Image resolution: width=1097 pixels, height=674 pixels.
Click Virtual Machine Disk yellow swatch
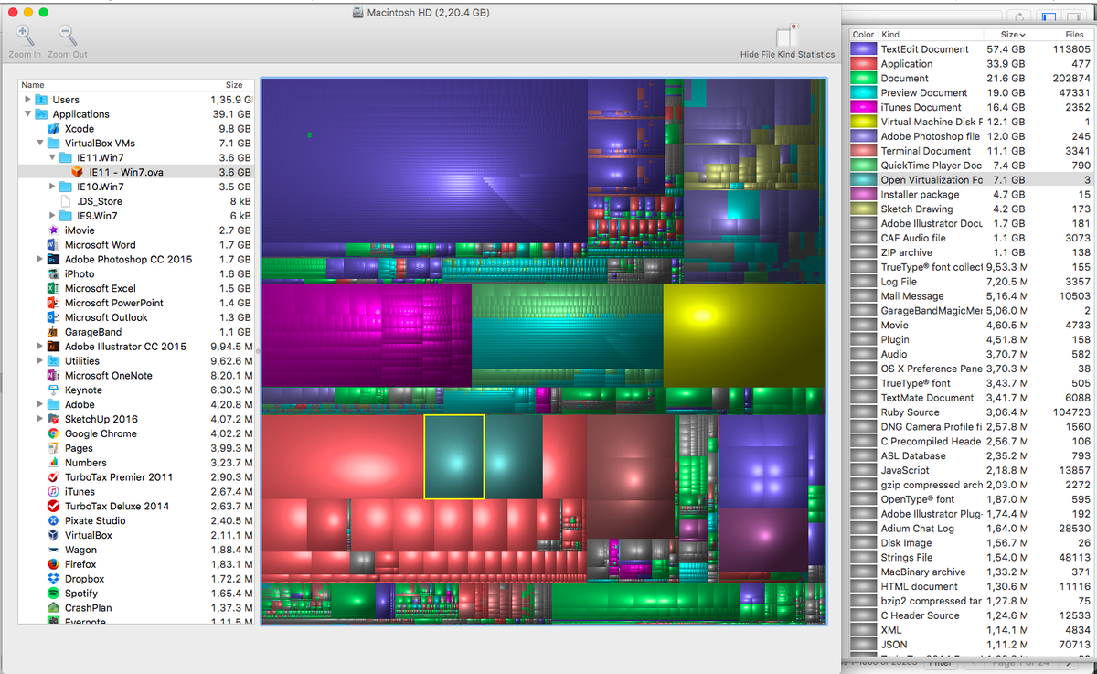click(863, 122)
